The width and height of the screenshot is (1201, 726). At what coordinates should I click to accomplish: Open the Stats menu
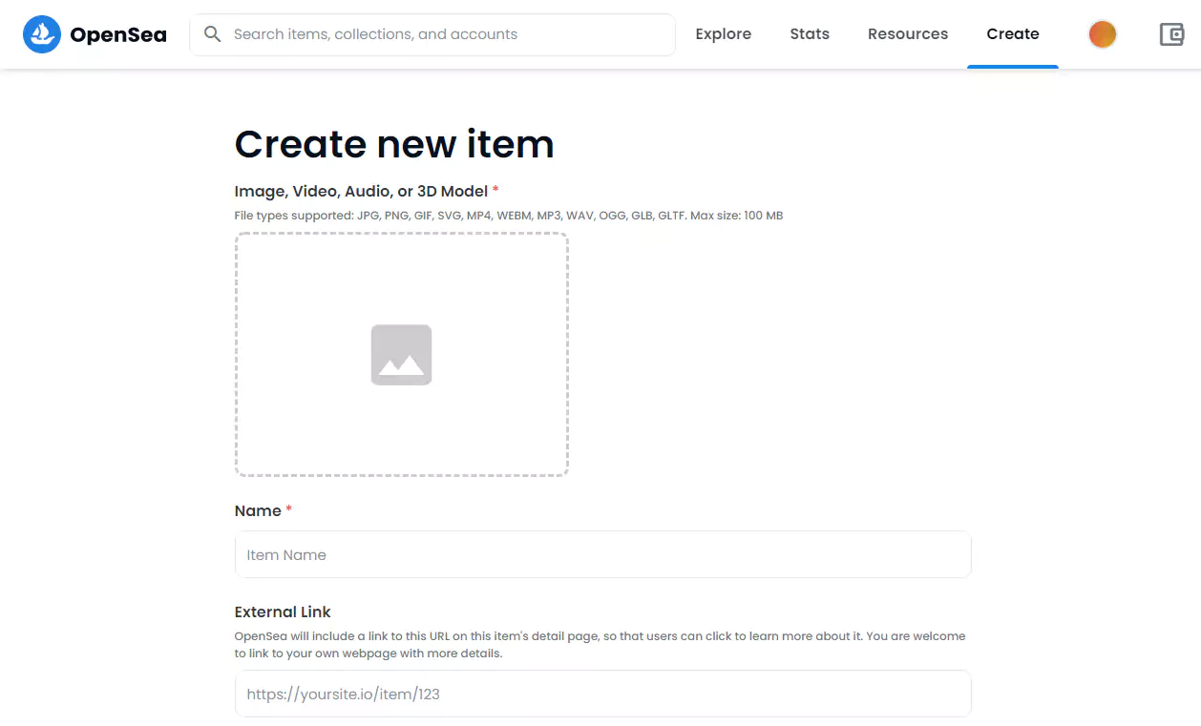(810, 34)
